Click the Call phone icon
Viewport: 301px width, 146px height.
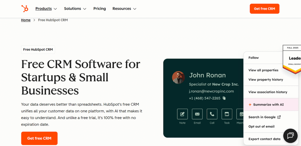coord(212,114)
